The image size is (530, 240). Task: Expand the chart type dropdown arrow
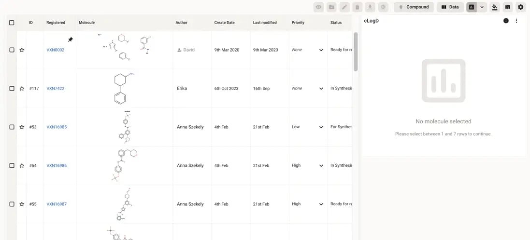tap(482, 7)
